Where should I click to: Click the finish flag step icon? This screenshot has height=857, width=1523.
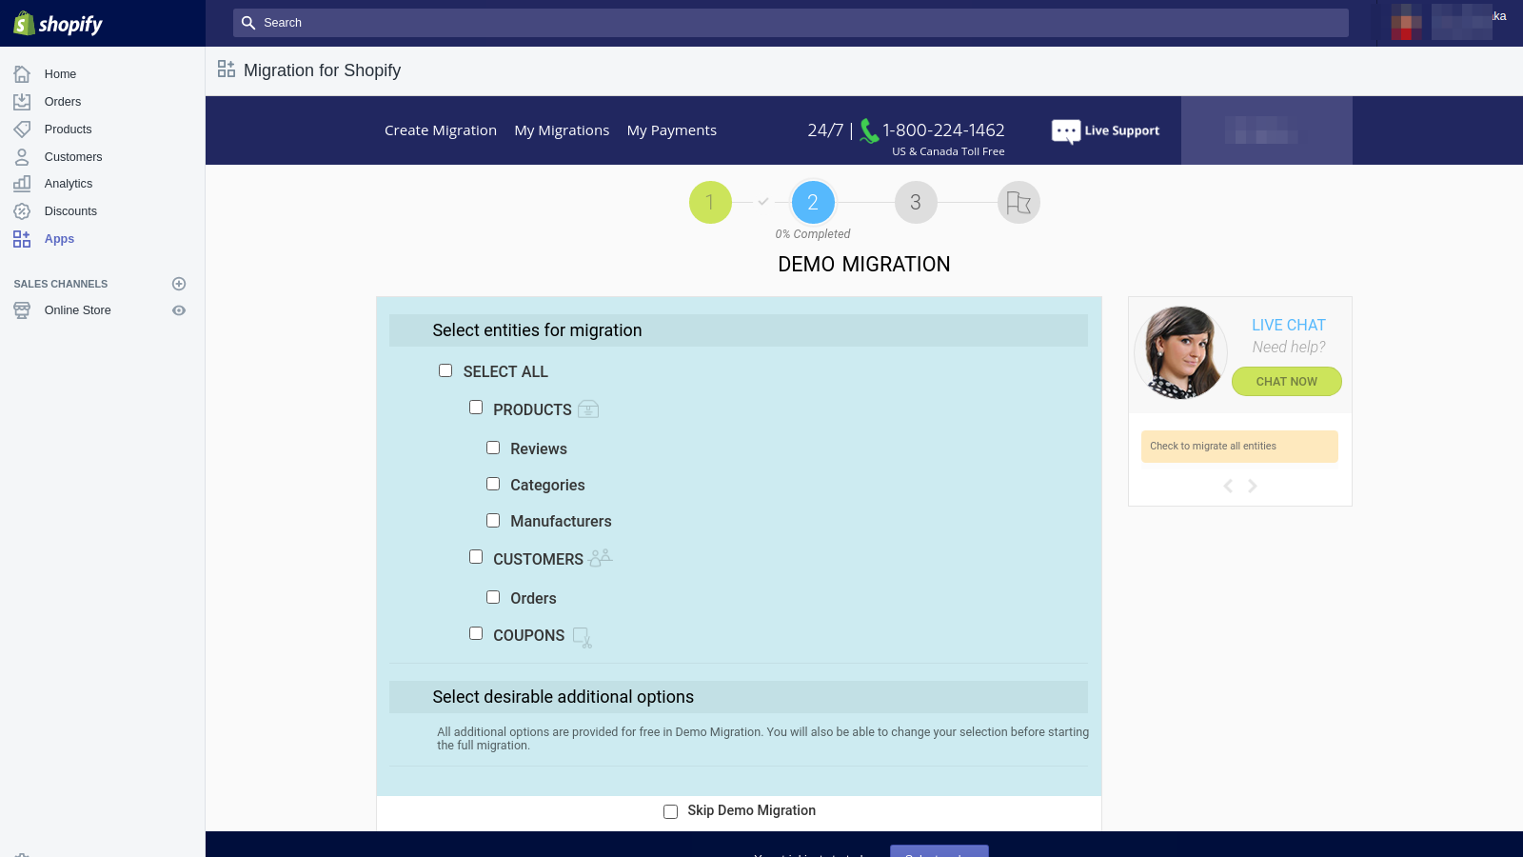click(x=1019, y=203)
